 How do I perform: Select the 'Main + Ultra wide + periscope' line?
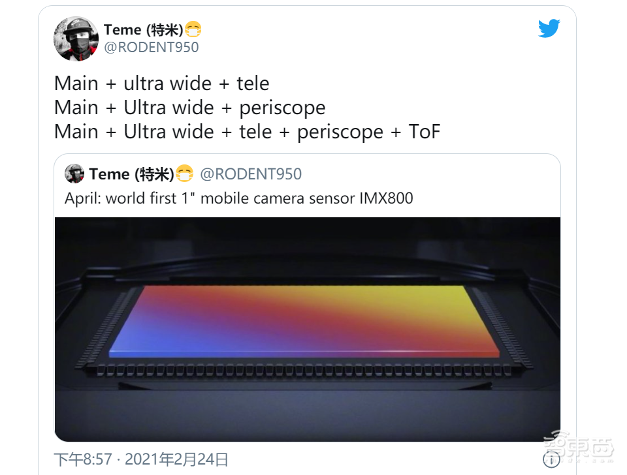pos(190,108)
